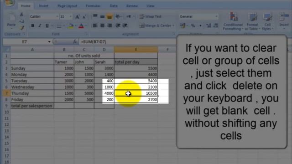The height and width of the screenshot is (164, 292).
Task: Apply borders with the Borders icon
Action: (x=59, y=26)
